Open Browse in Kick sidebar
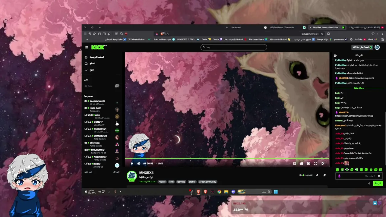386x217 pixels. coord(90,64)
